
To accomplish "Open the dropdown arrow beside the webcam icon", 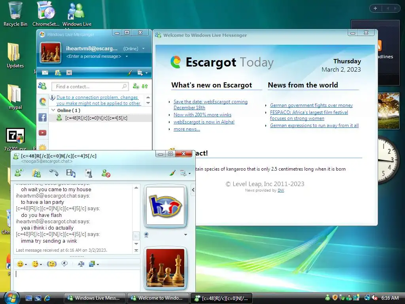I will click(185, 235).
